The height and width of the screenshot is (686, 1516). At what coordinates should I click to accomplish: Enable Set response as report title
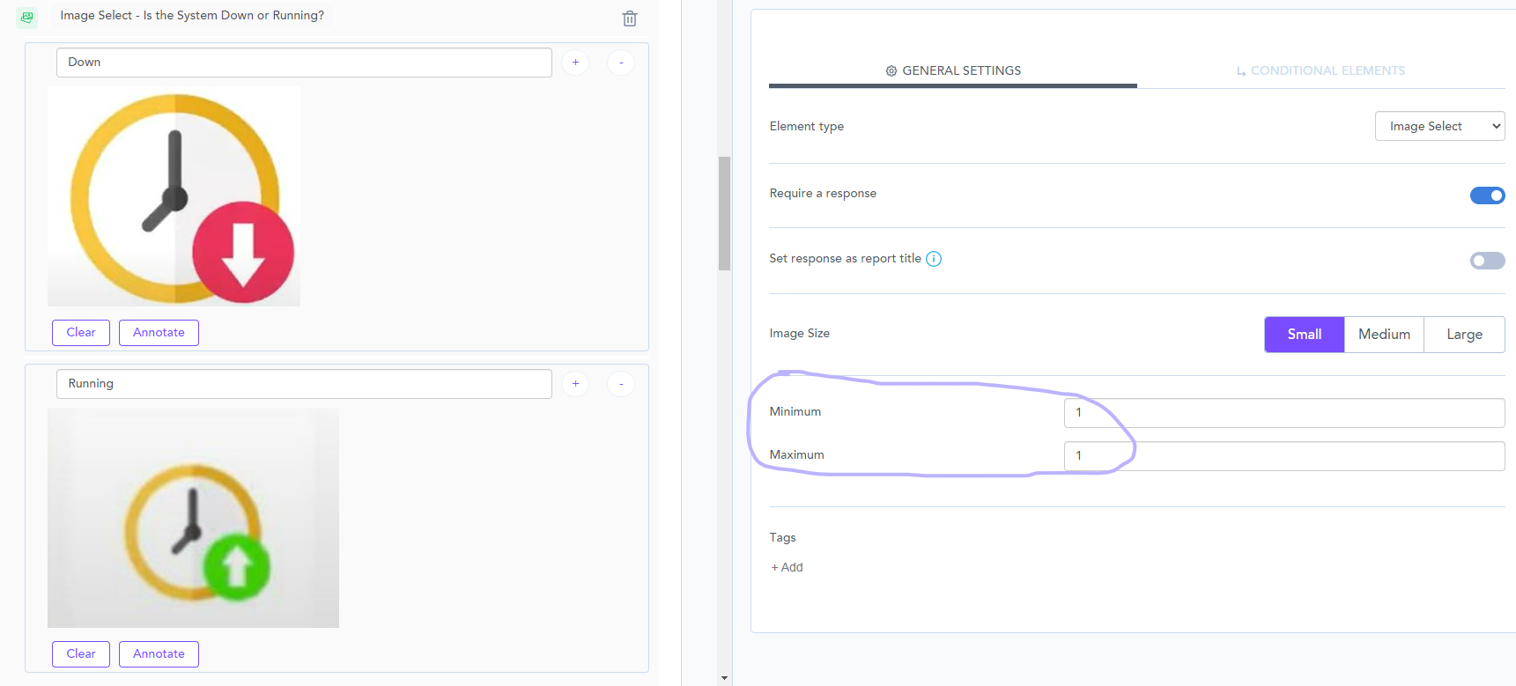tap(1487, 261)
